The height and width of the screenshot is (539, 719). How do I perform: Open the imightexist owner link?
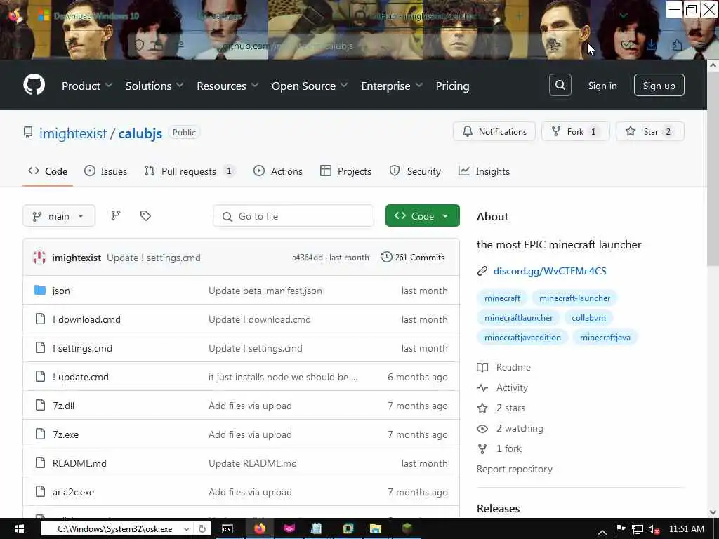[73, 133]
